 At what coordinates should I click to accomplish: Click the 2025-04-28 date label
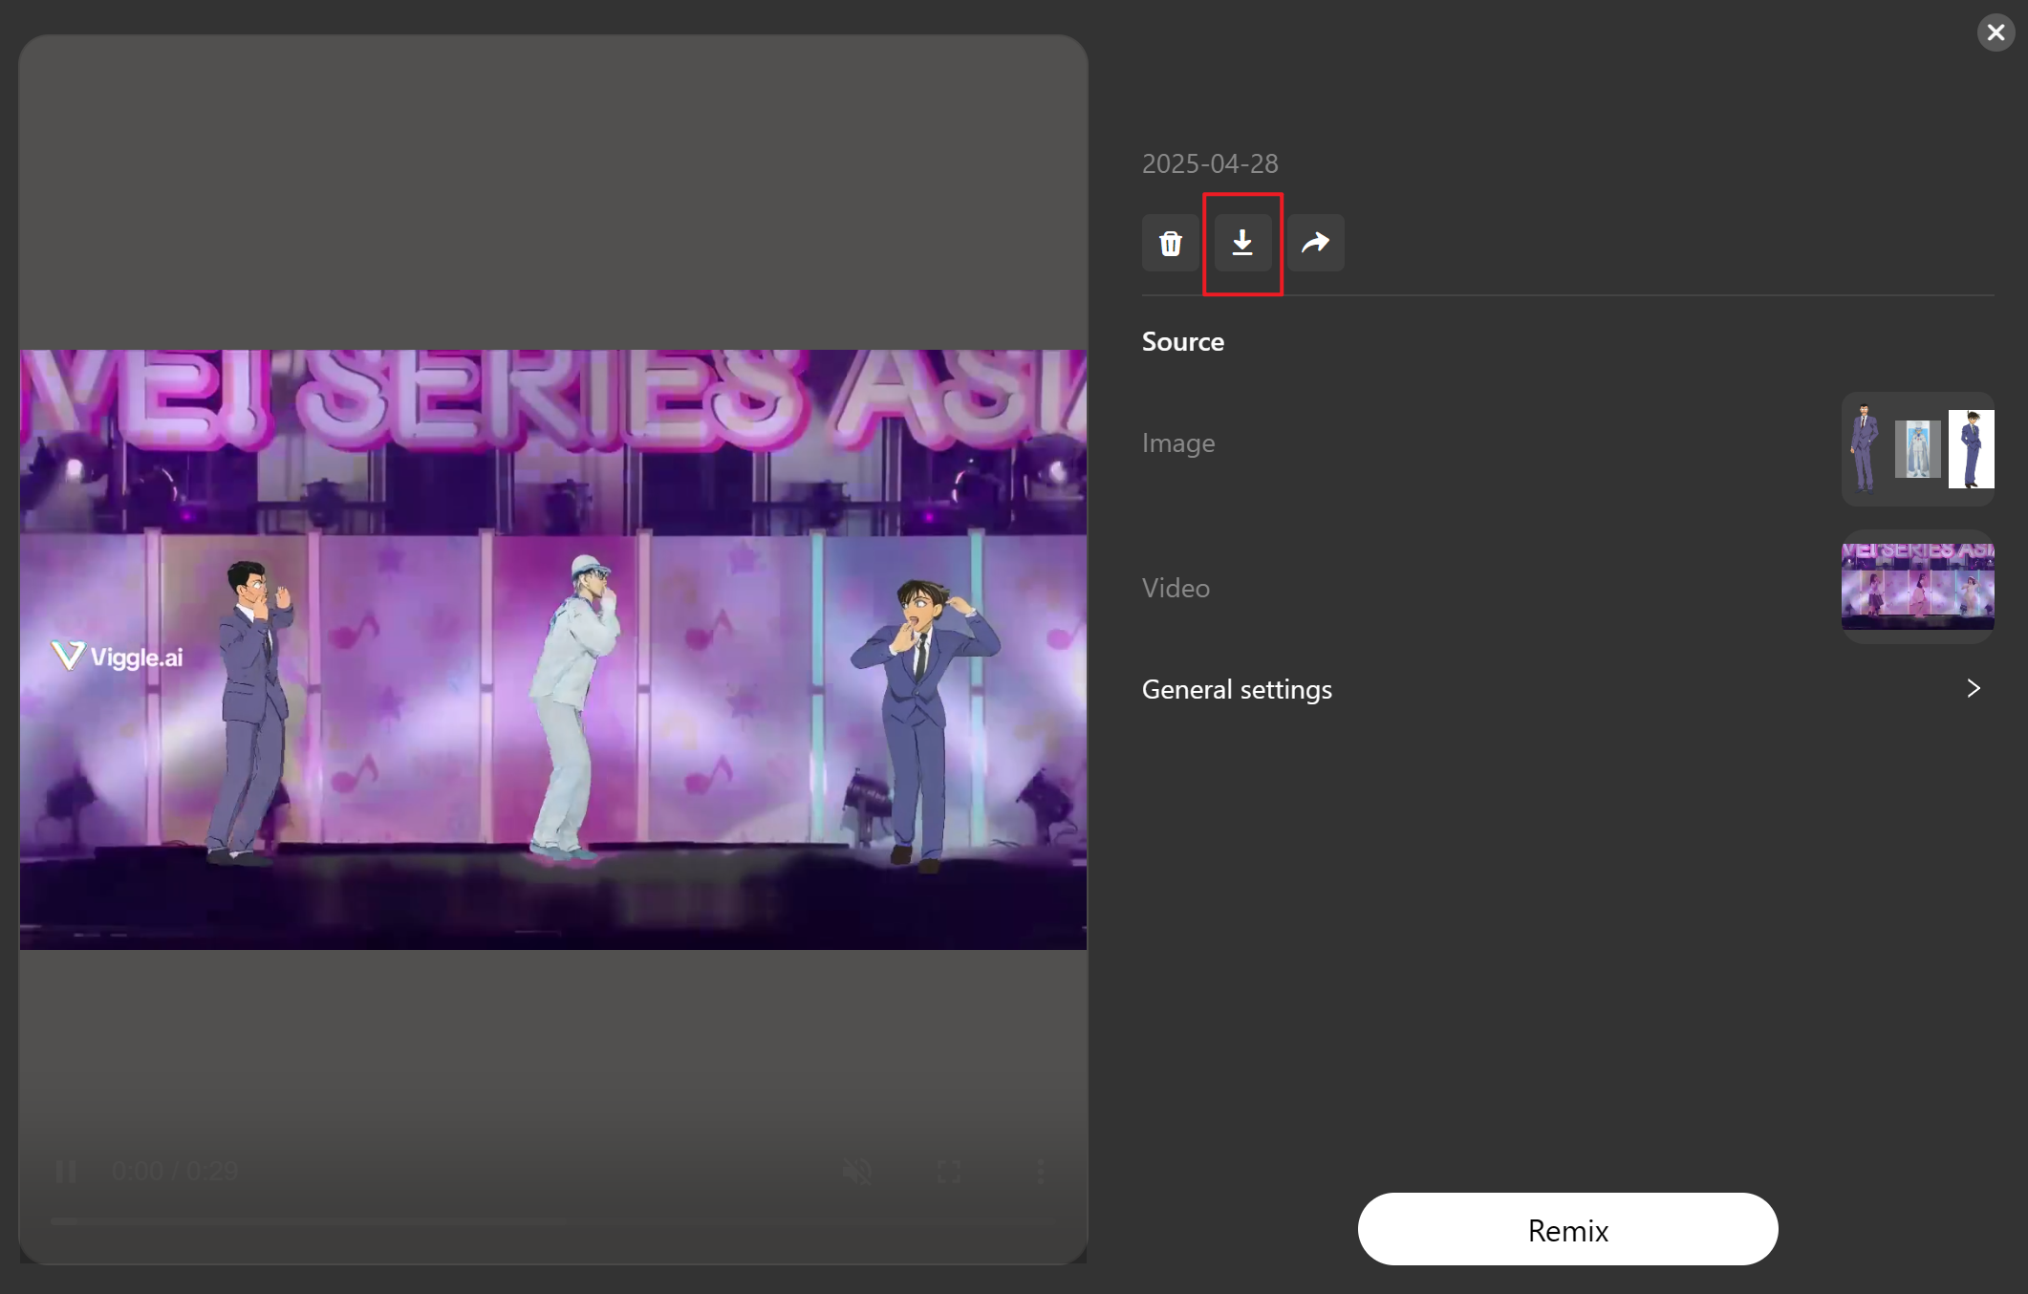pyautogui.click(x=1210, y=163)
